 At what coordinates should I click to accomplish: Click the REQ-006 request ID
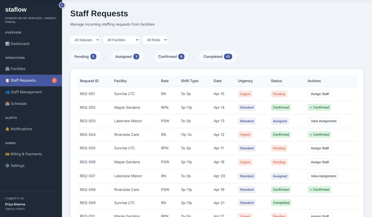87,162
